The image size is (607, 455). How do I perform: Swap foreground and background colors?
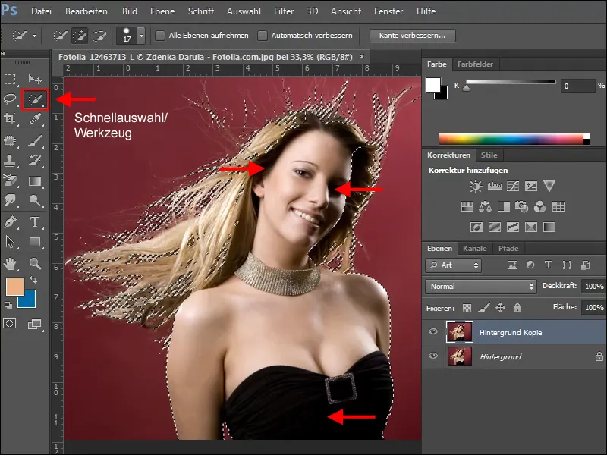click(33, 279)
